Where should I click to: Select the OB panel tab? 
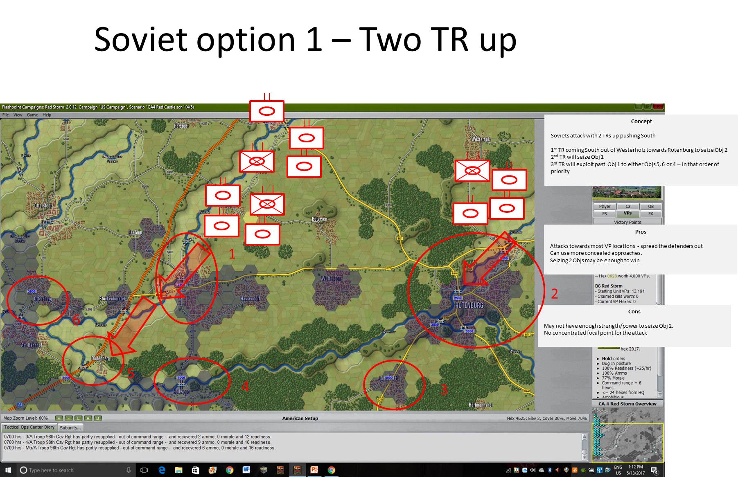coord(650,207)
